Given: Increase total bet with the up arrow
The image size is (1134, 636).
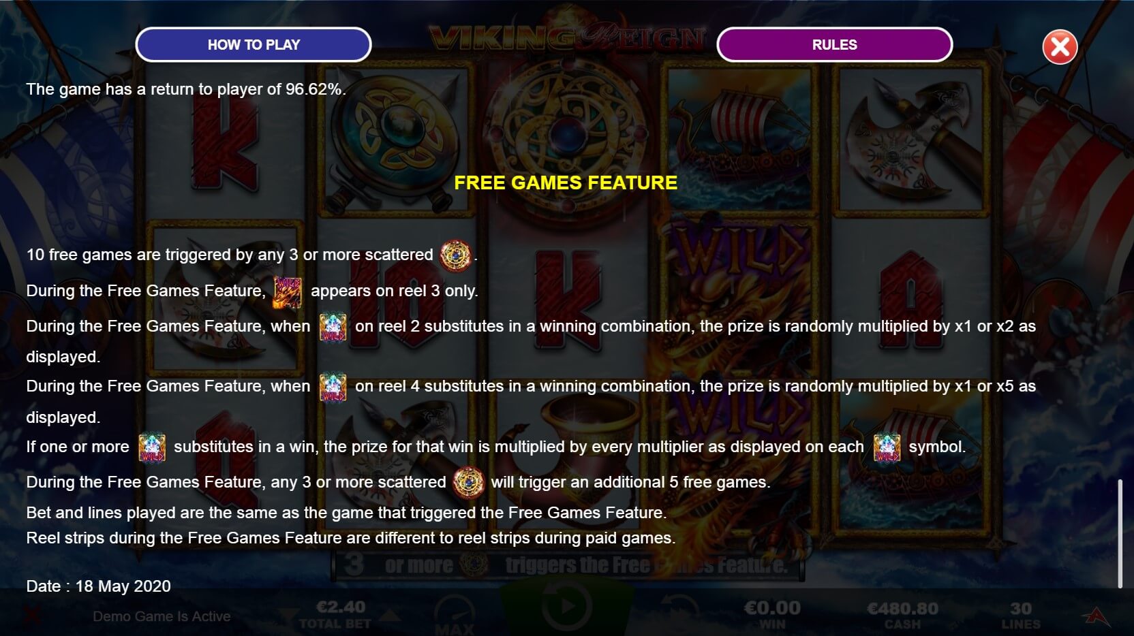Looking at the screenshot, I should tap(388, 616).
